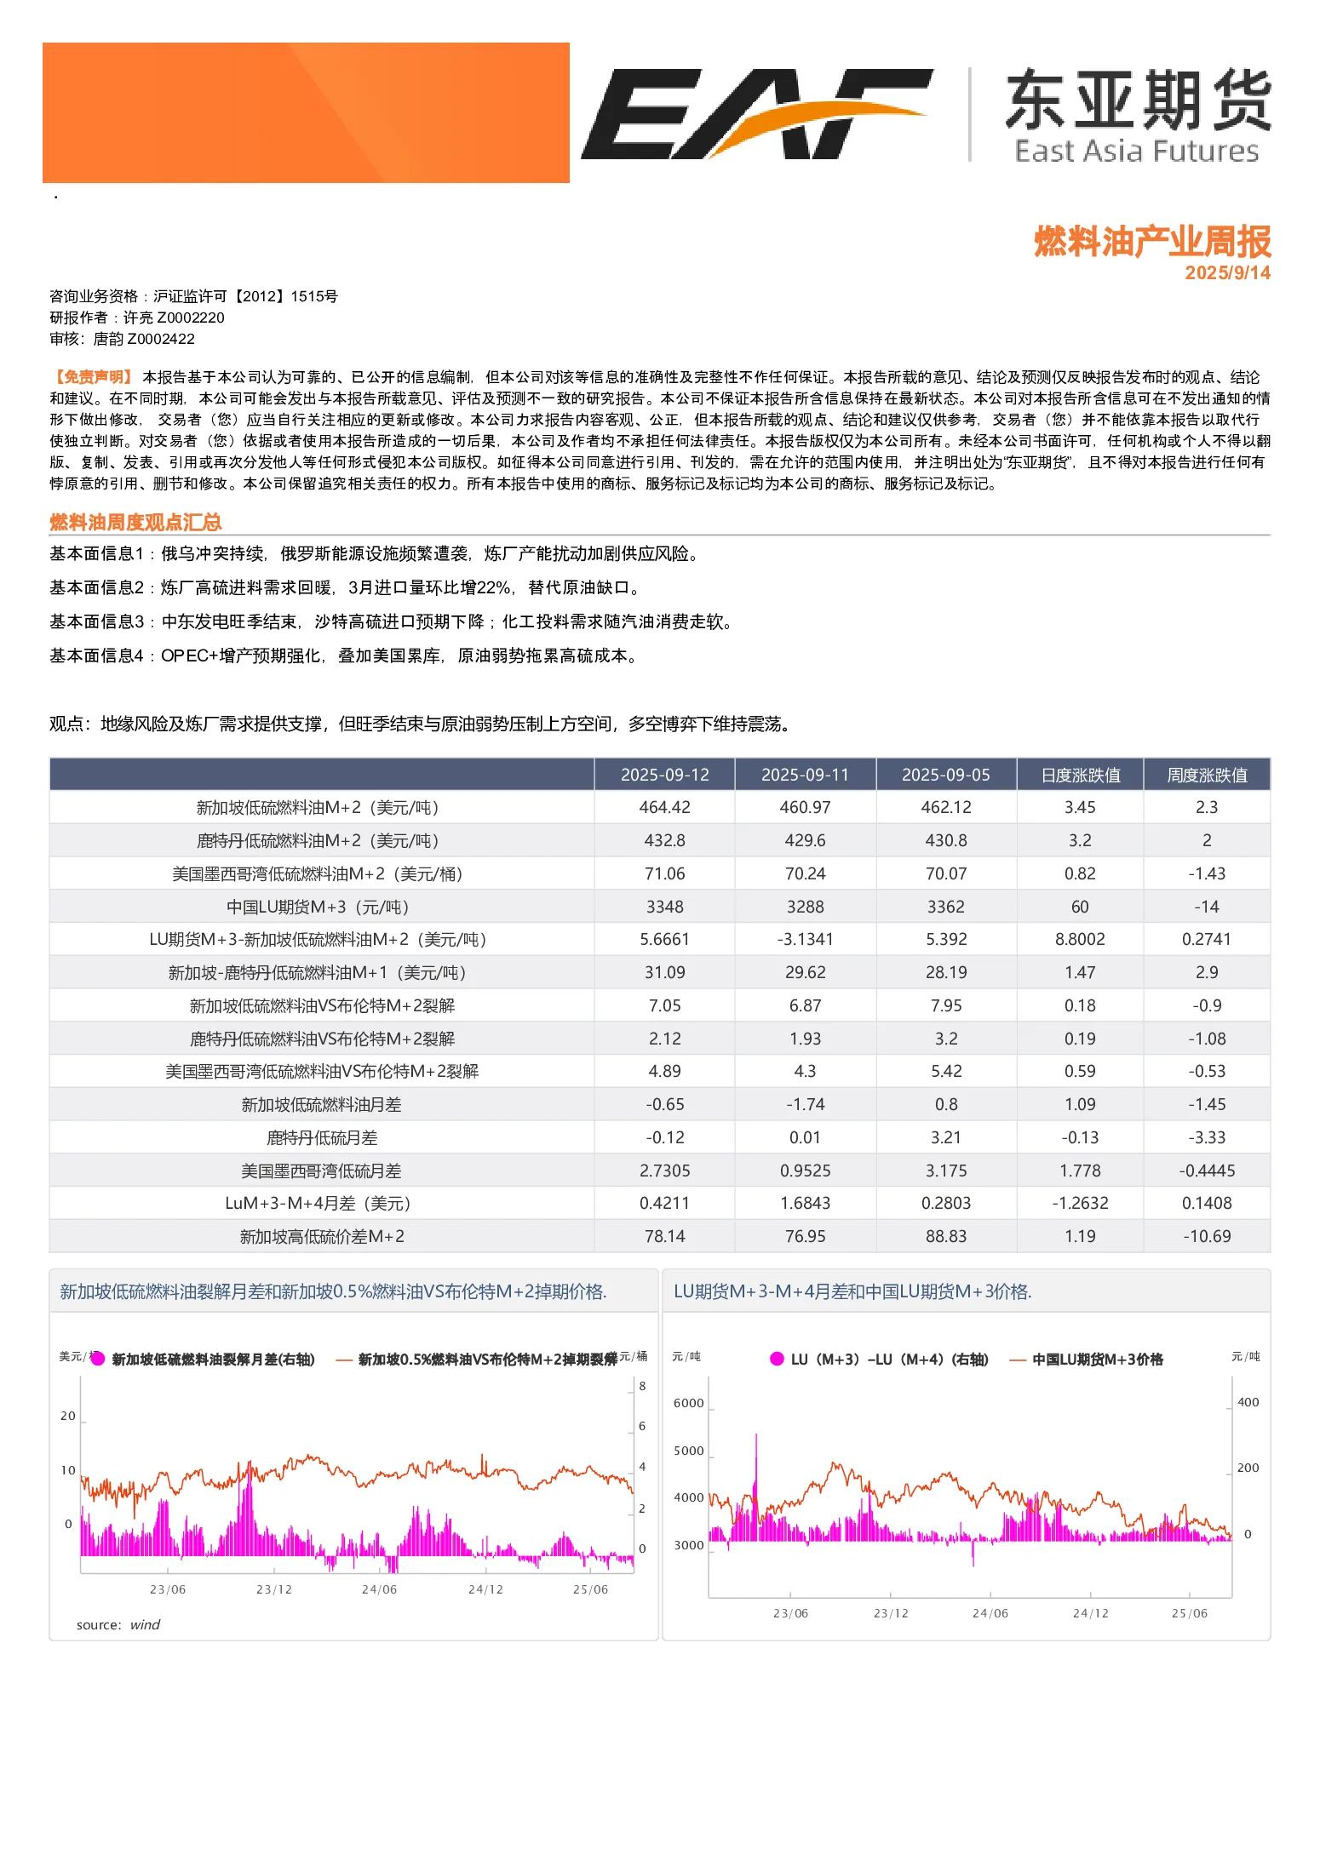Click the value 7.95
This screenshot has width=1320, height=1849.
pos(945,1005)
